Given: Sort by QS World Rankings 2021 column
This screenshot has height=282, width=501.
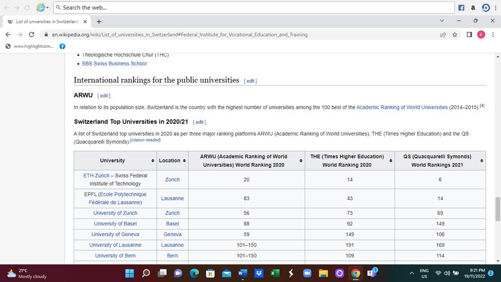Looking at the screenshot, I should pyautogui.click(x=481, y=161).
